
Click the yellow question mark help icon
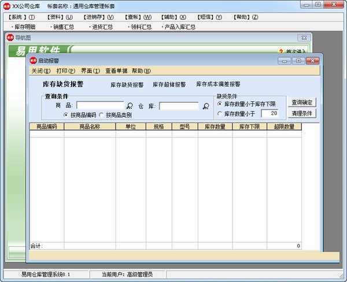click(281, 51)
